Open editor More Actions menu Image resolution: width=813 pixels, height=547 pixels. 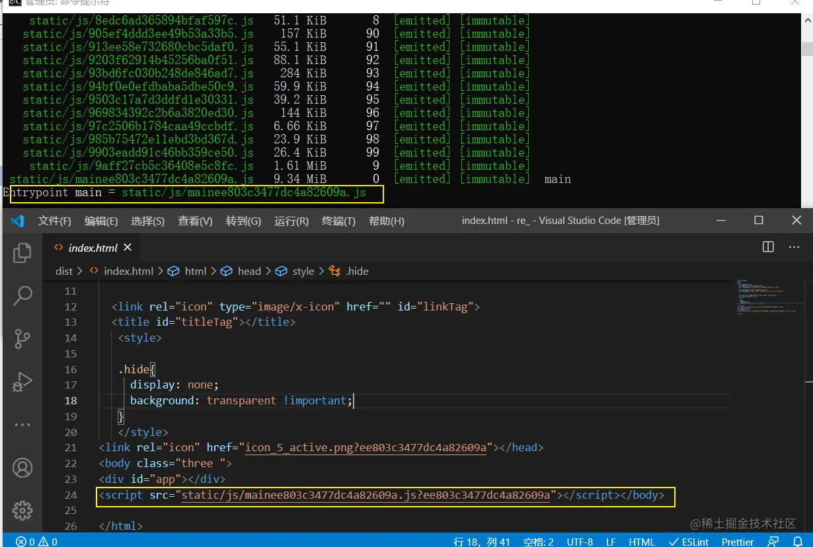794,246
